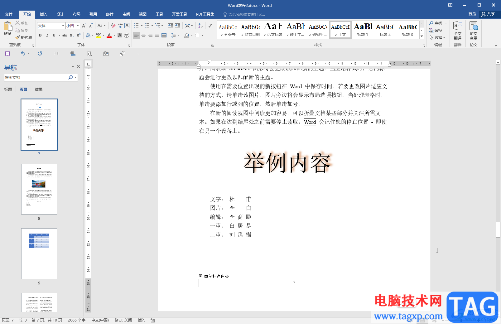This screenshot has height=324, width=501.
Task: Toggle superscript formatting
Action: pos(79,35)
